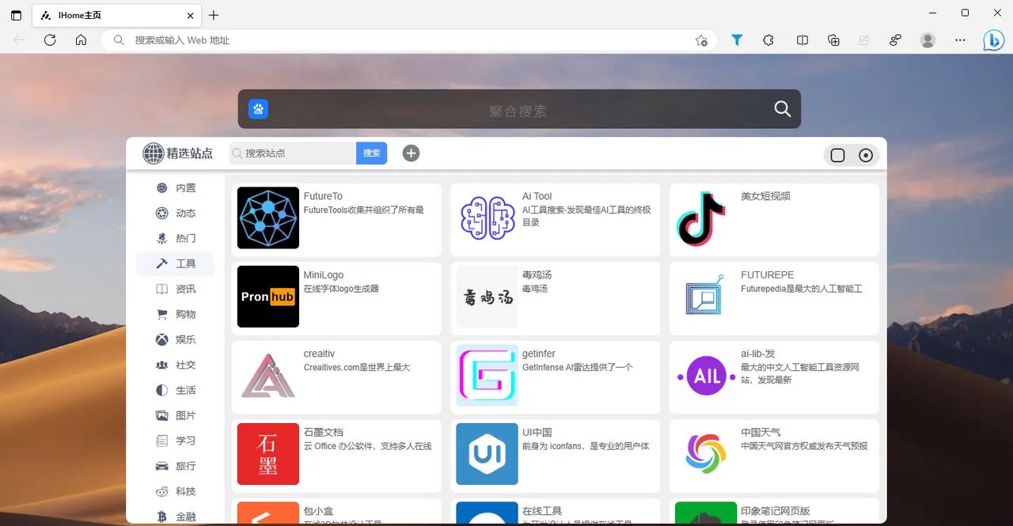Open the ai-lib AIL purple icon
The width and height of the screenshot is (1013, 526).
point(705,375)
